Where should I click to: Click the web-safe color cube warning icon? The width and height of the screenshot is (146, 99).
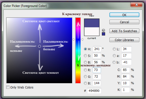pos(104,30)
